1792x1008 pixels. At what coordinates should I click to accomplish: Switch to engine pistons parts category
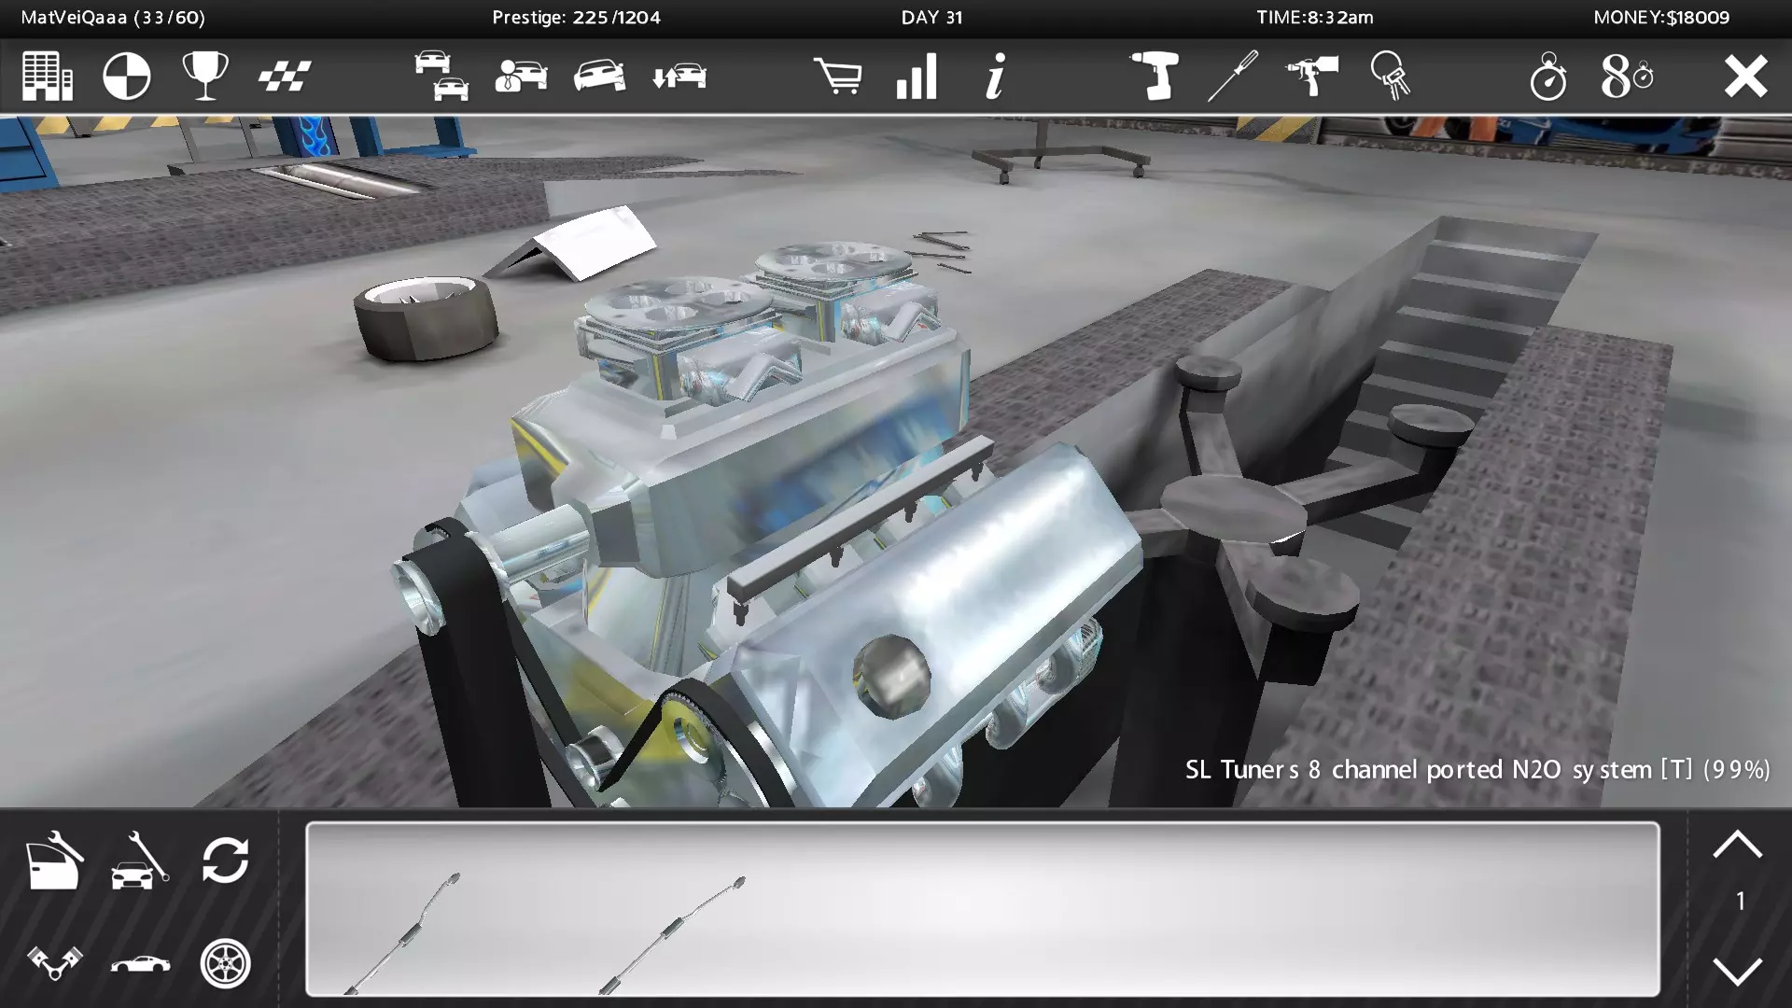(54, 962)
